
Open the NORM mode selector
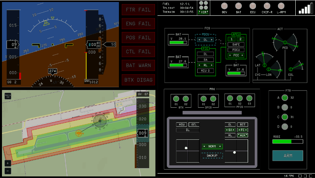[212, 146]
